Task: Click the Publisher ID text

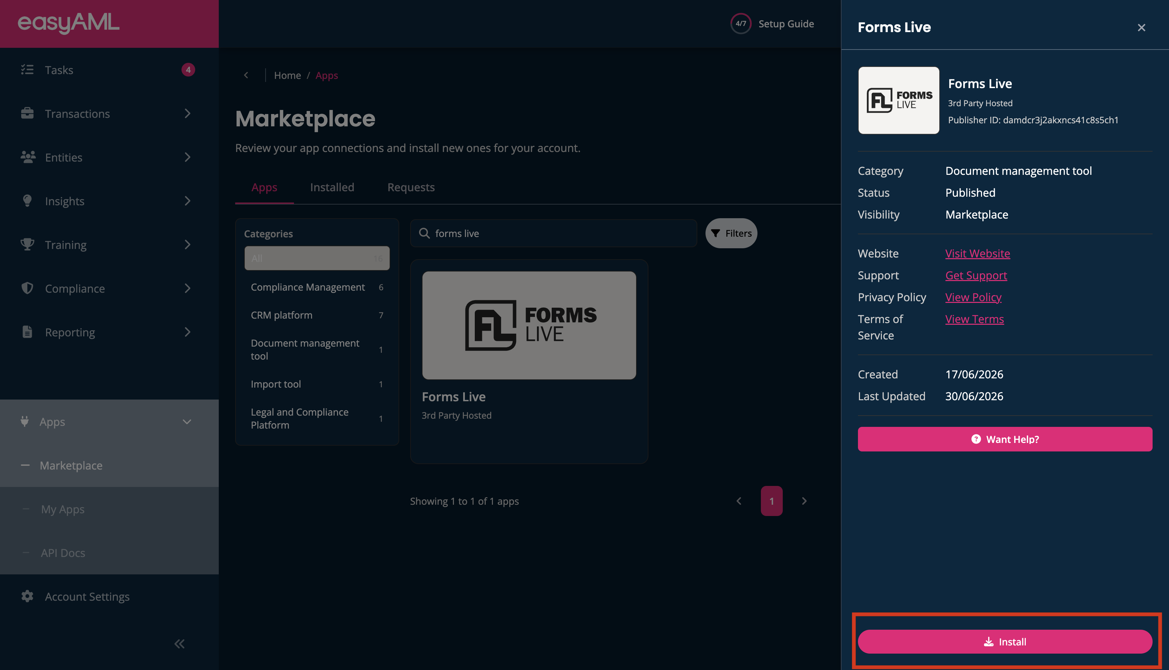Action: 1033,120
